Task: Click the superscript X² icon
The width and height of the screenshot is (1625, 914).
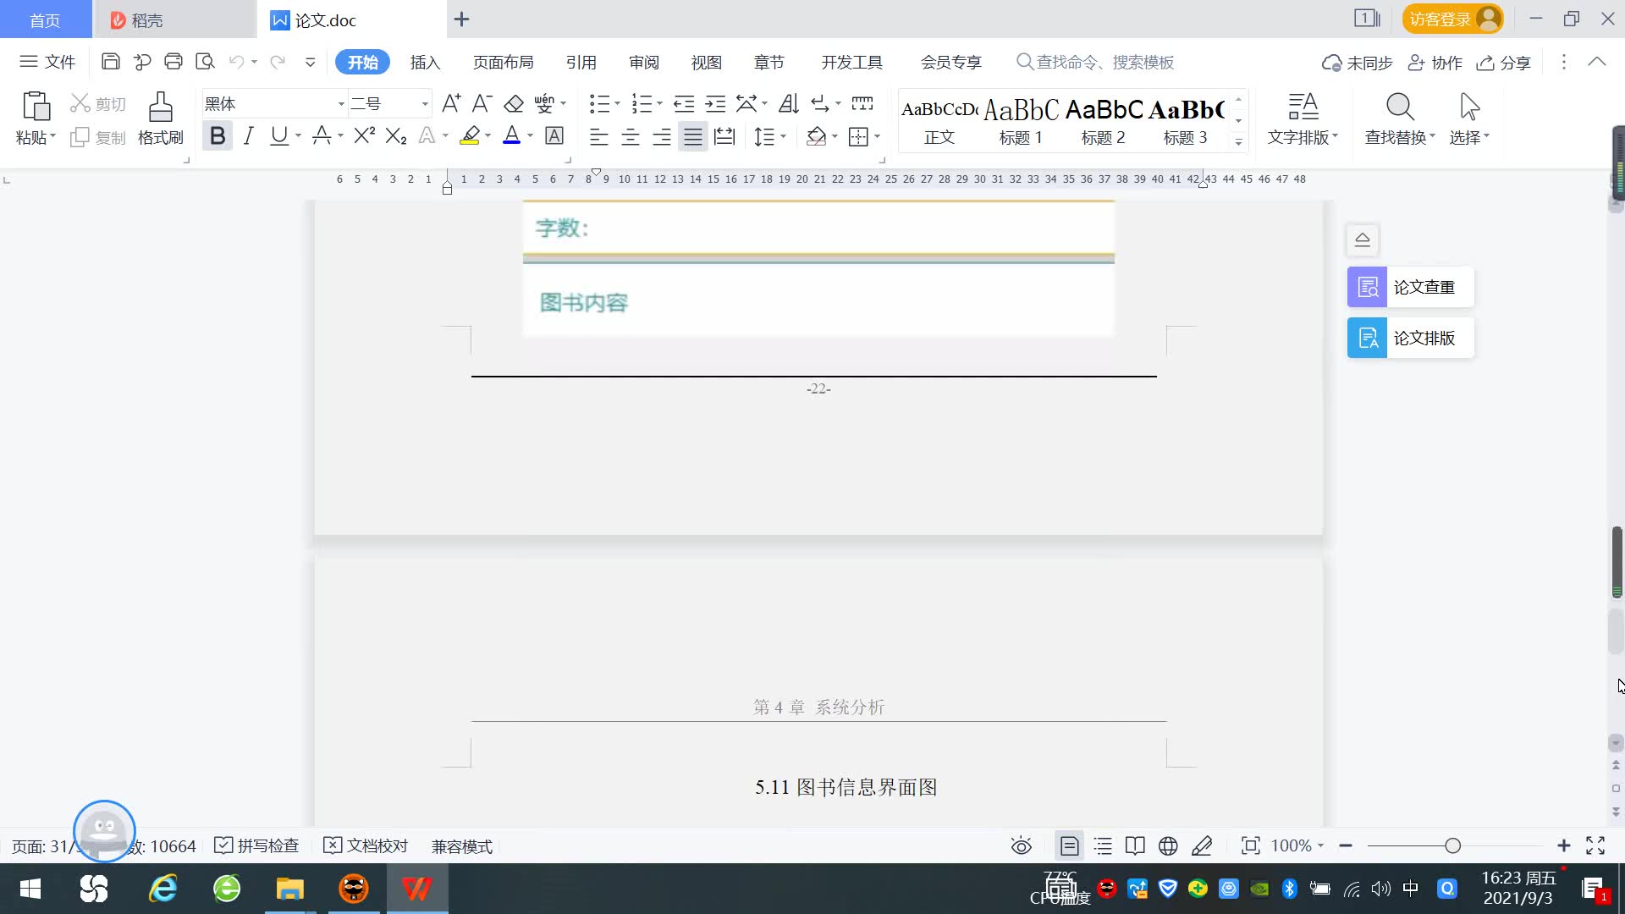Action: click(364, 135)
